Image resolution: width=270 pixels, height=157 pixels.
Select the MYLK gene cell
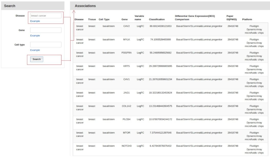point(127,40)
